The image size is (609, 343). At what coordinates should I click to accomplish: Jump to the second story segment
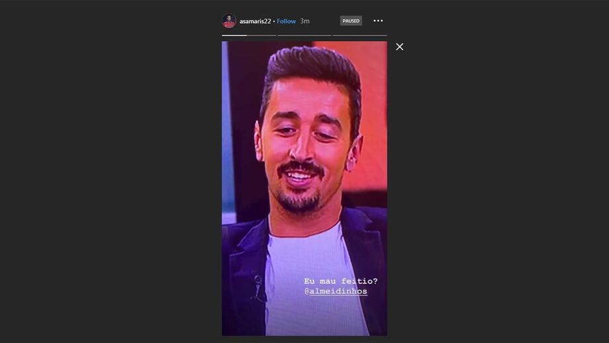pyautogui.click(x=304, y=35)
